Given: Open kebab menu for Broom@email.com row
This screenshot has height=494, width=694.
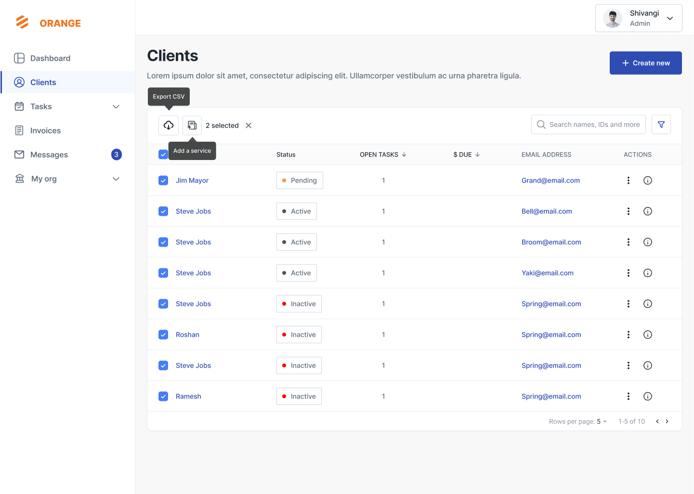Looking at the screenshot, I should [629, 242].
